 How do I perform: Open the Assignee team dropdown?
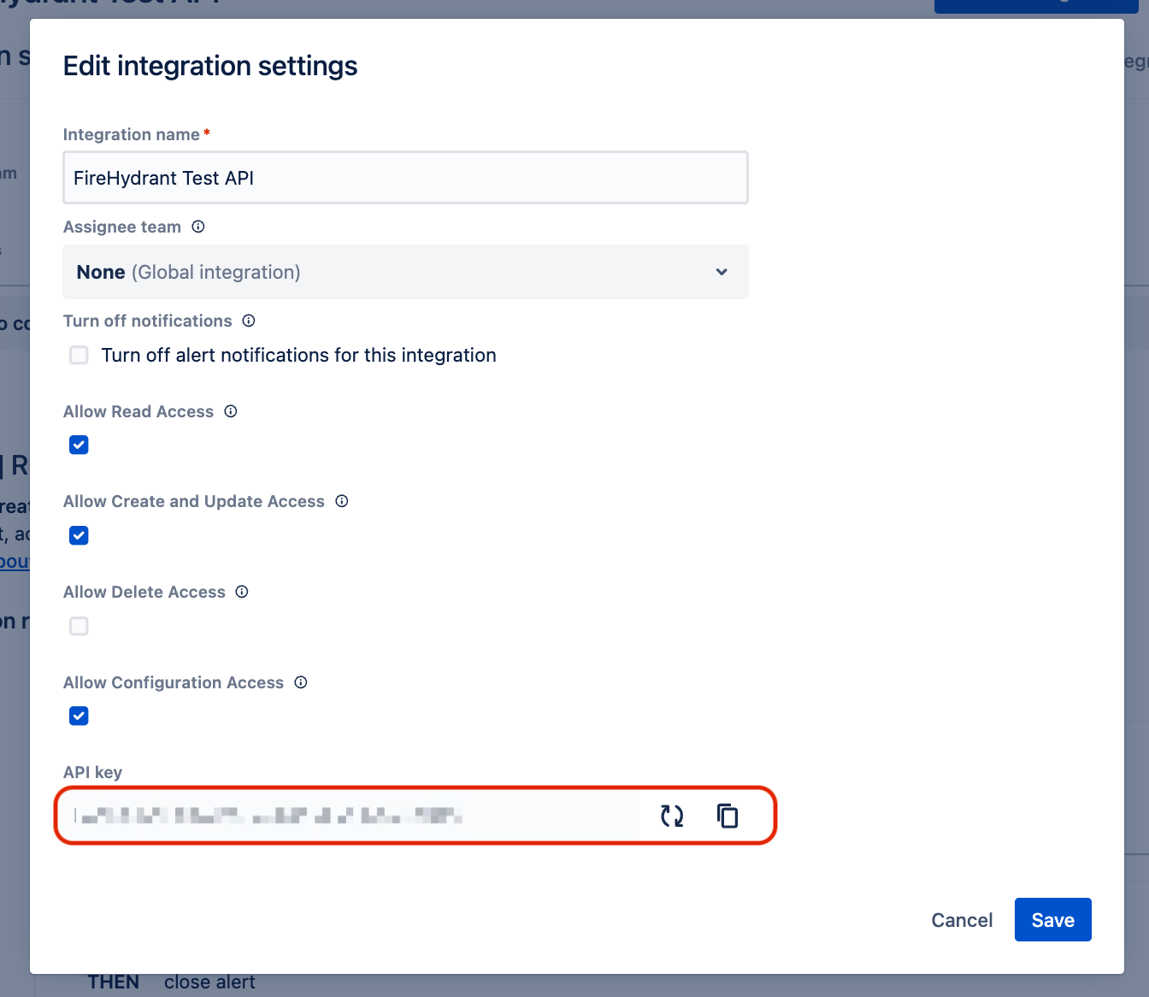[x=406, y=272]
